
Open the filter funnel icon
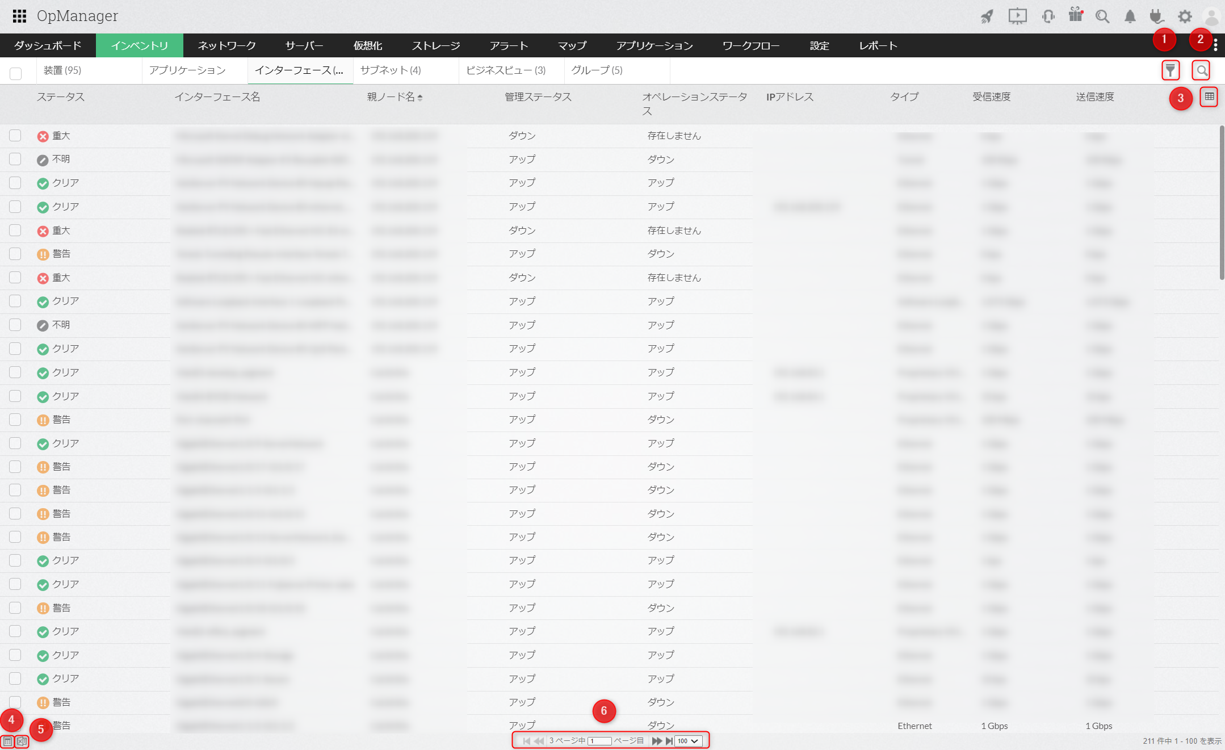(x=1170, y=70)
